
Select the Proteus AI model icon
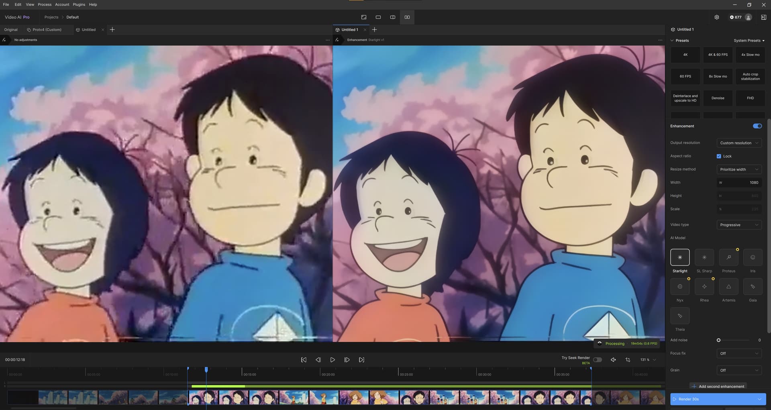728,257
